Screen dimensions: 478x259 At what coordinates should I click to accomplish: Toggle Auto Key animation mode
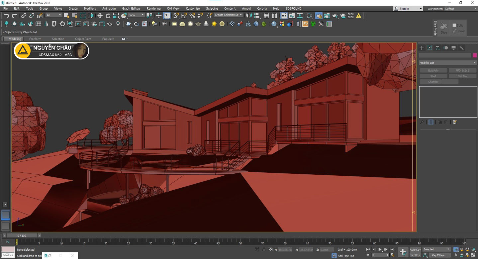(415, 249)
